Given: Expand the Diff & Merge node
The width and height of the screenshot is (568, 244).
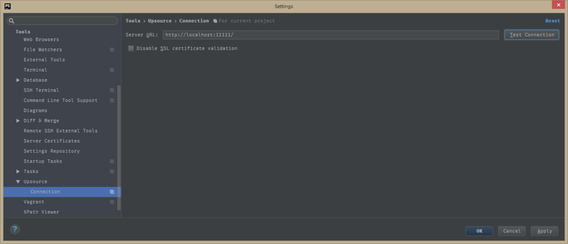Looking at the screenshot, I should (18, 120).
